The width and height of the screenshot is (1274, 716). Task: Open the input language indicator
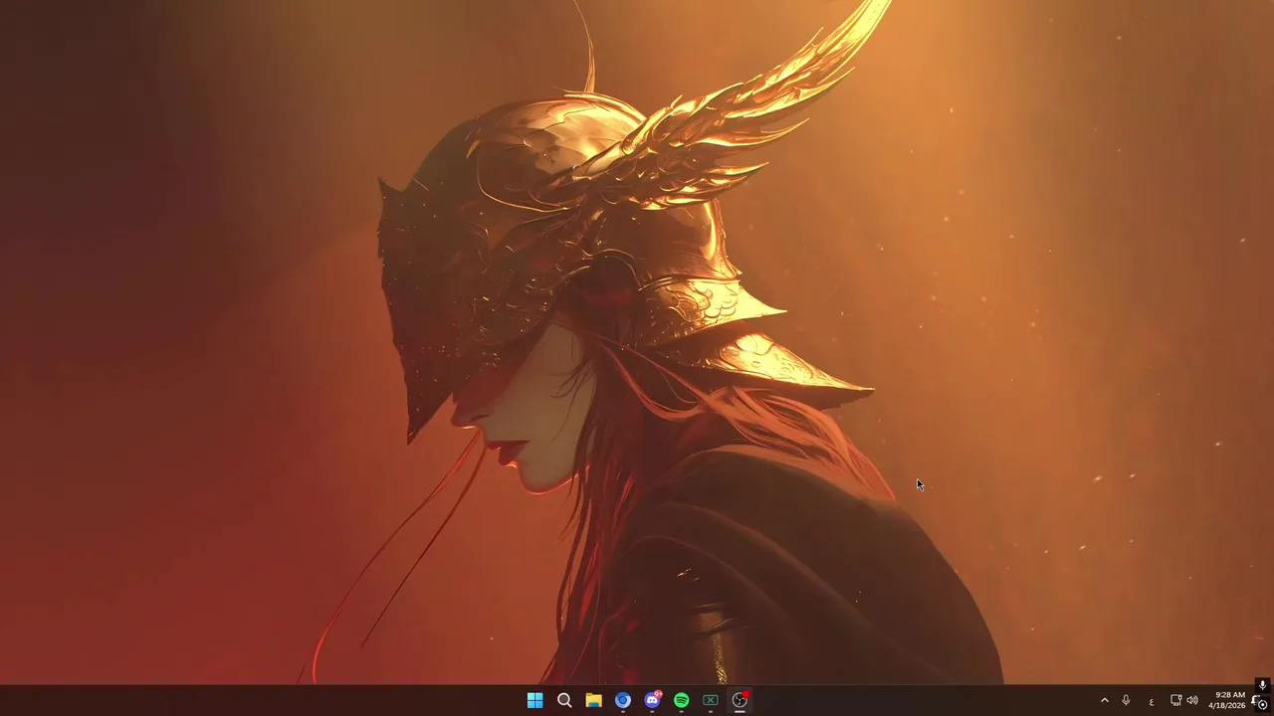[x=1152, y=701]
